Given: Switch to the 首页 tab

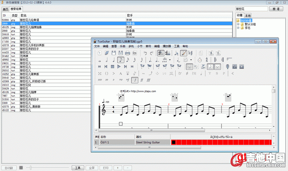Looking at the screenshot, I should (6, 9).
